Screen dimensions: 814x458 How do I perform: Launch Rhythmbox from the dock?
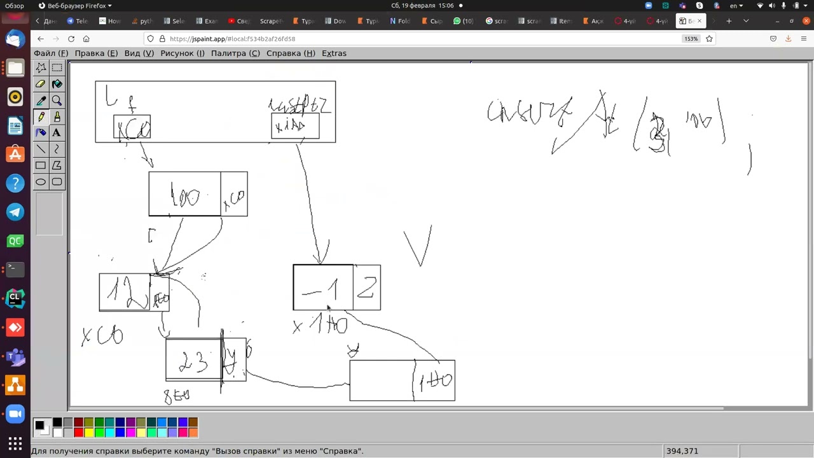15,97
